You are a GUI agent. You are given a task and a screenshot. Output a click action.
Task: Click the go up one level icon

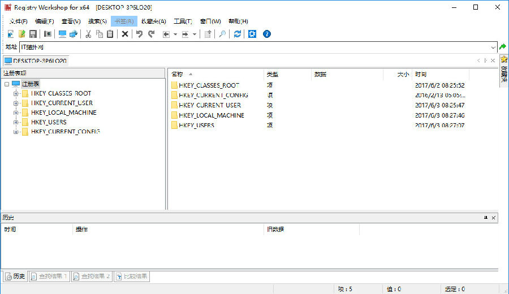[208, 34]
